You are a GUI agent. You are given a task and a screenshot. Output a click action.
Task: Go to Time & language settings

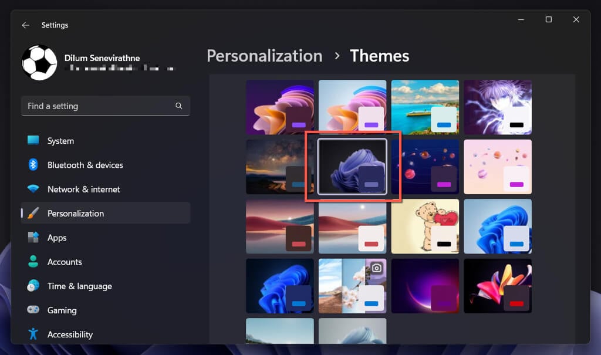(x=106, y=286)
